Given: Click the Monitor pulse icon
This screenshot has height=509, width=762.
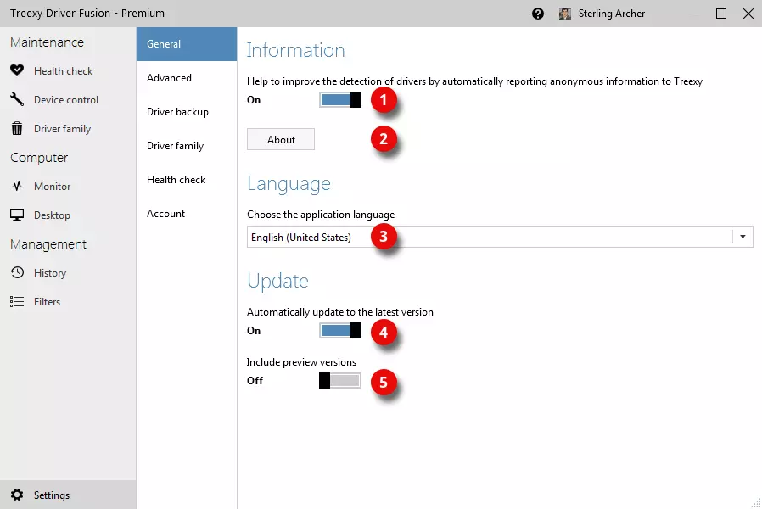Looking at the screenshot, I should coord(17,186).
